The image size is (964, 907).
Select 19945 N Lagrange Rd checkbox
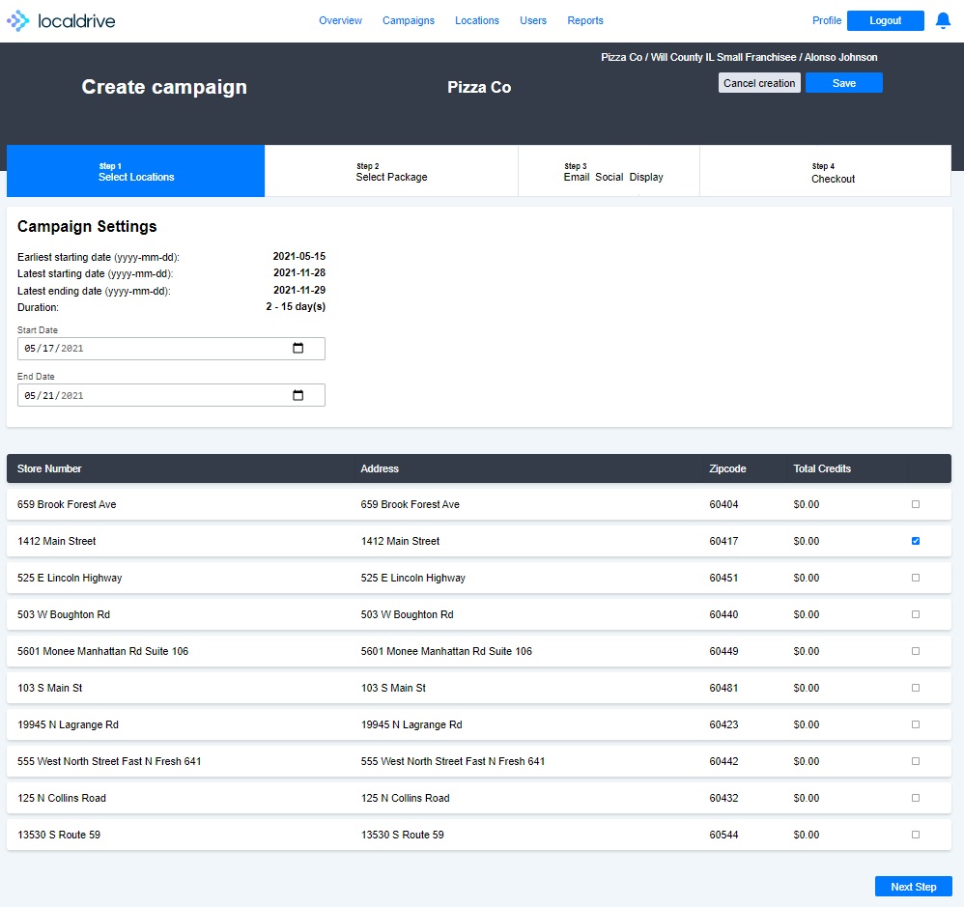[916, 724]
